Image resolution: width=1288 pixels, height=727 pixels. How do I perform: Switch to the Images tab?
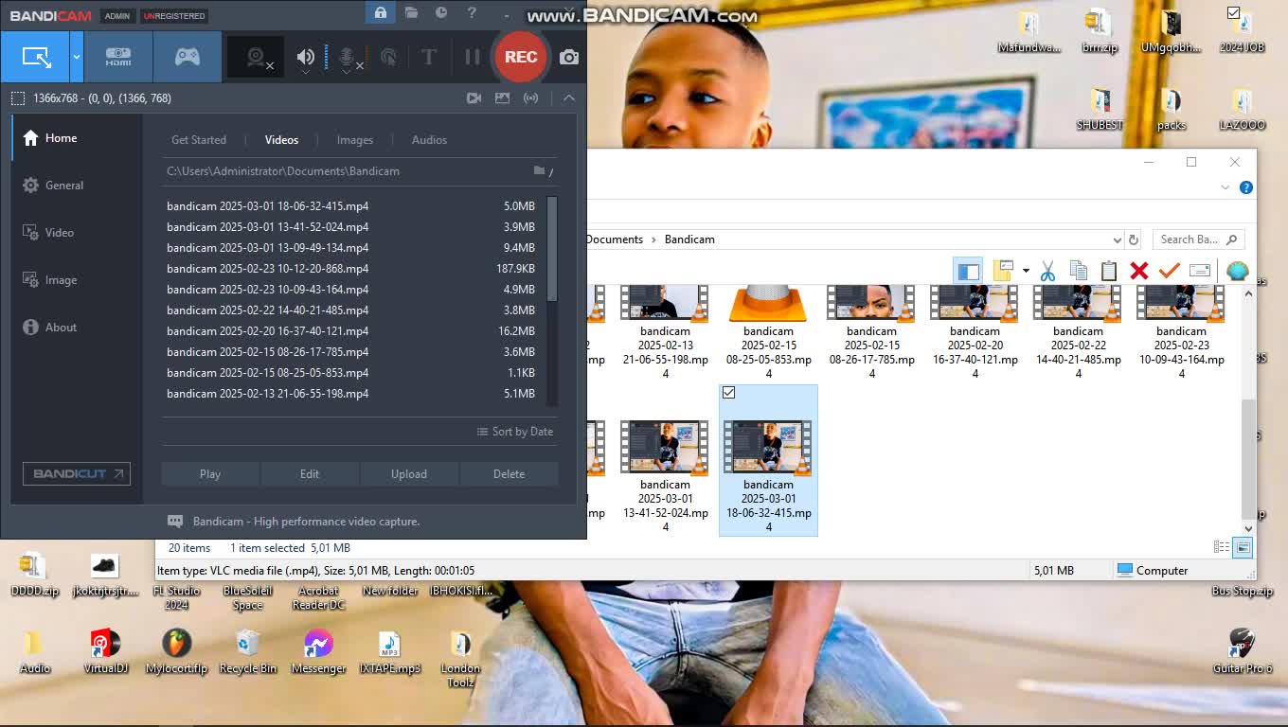pyautogui.click(x=355, y=140)
